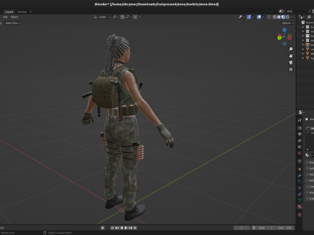Click the green Y axis on the navigation gizmo

279,38
